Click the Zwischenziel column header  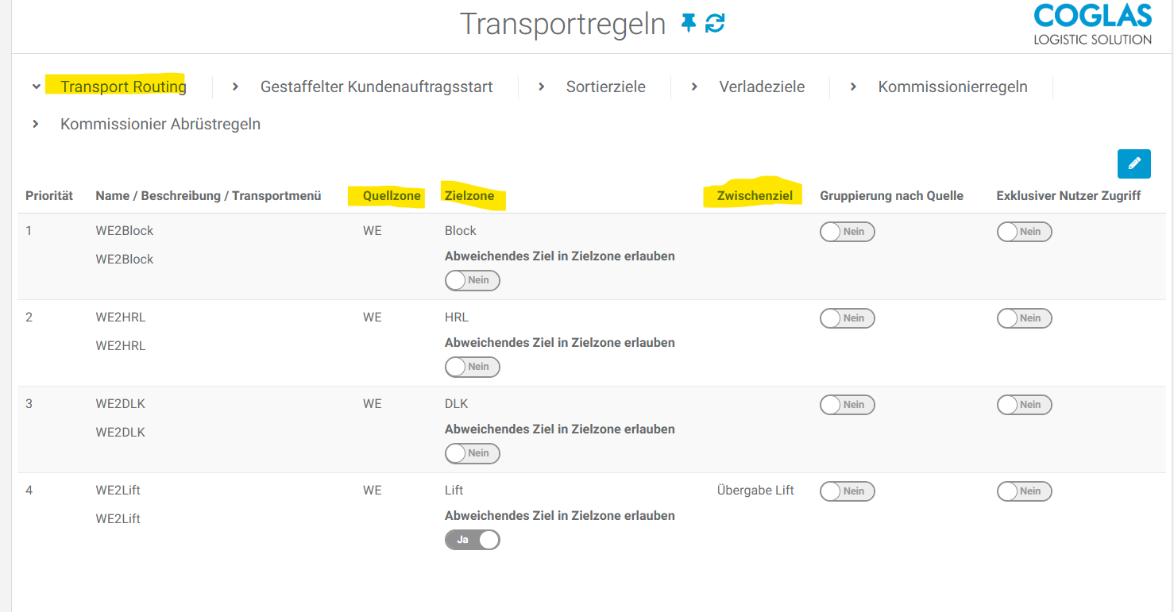(x=755, y=195)
